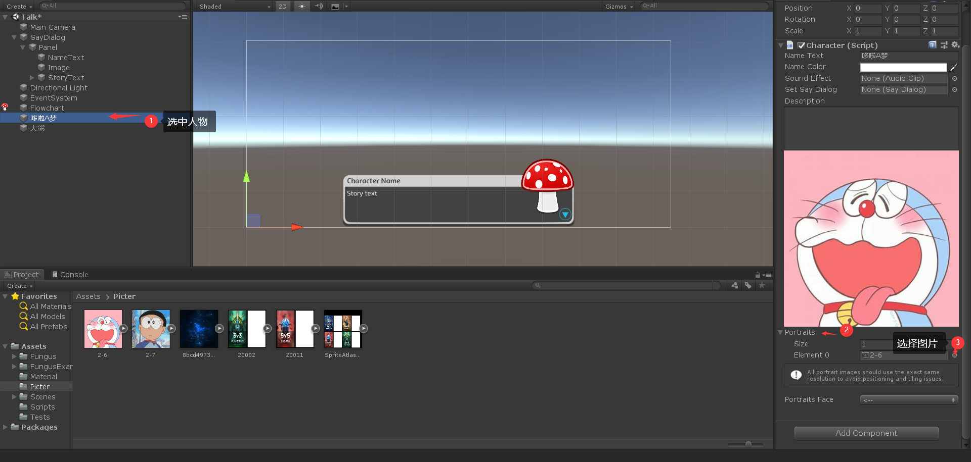Select Flowchart object
Screen dimensions: 971x462
tap(47, 108)
